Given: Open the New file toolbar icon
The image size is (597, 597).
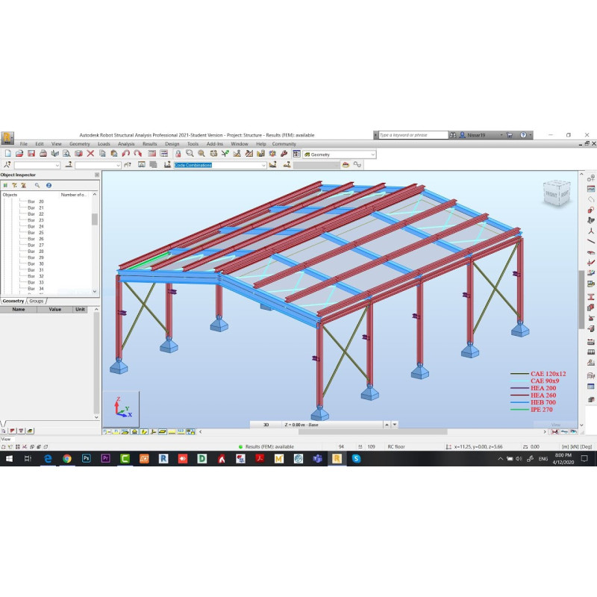Looking at the screenshot, I should pos(7,154).
